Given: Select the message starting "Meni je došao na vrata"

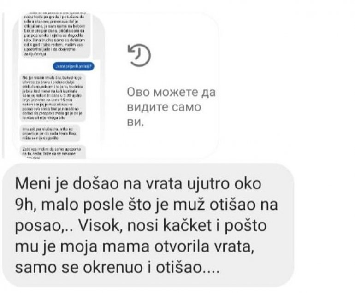Looking at the screenshot, I should pos(148,225).
